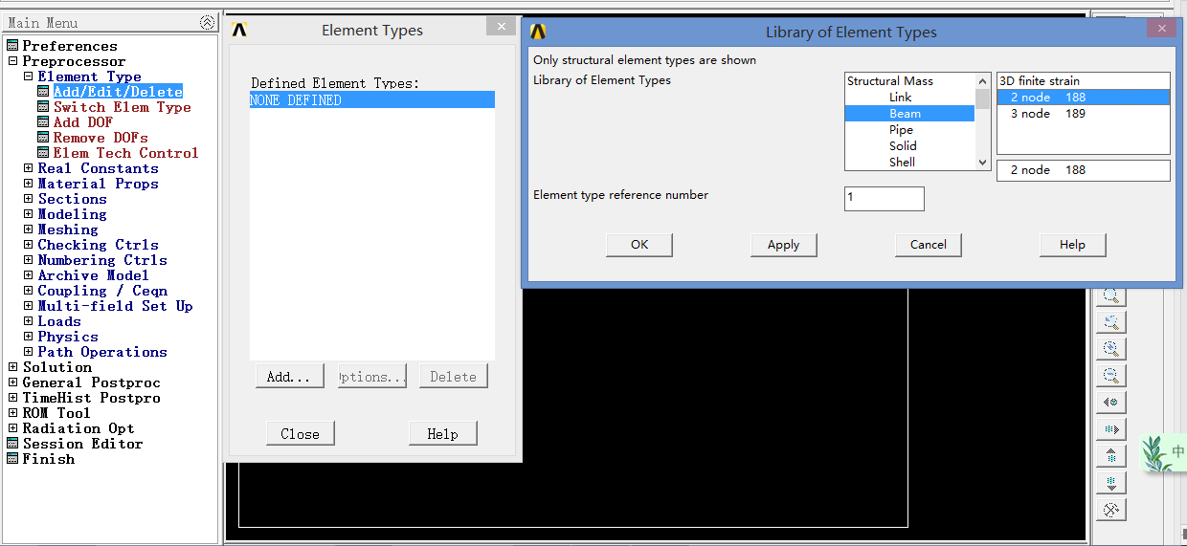Expand the Numbering Ctrls node
This screenshot has width=1187, height=546.
pos(28,260)
